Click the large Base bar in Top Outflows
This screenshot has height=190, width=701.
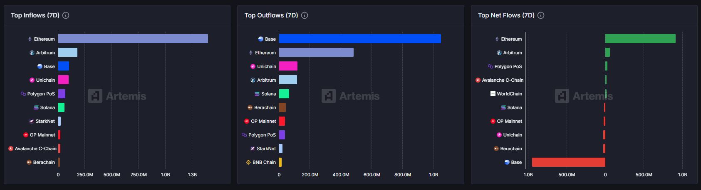tap(360, 39)
